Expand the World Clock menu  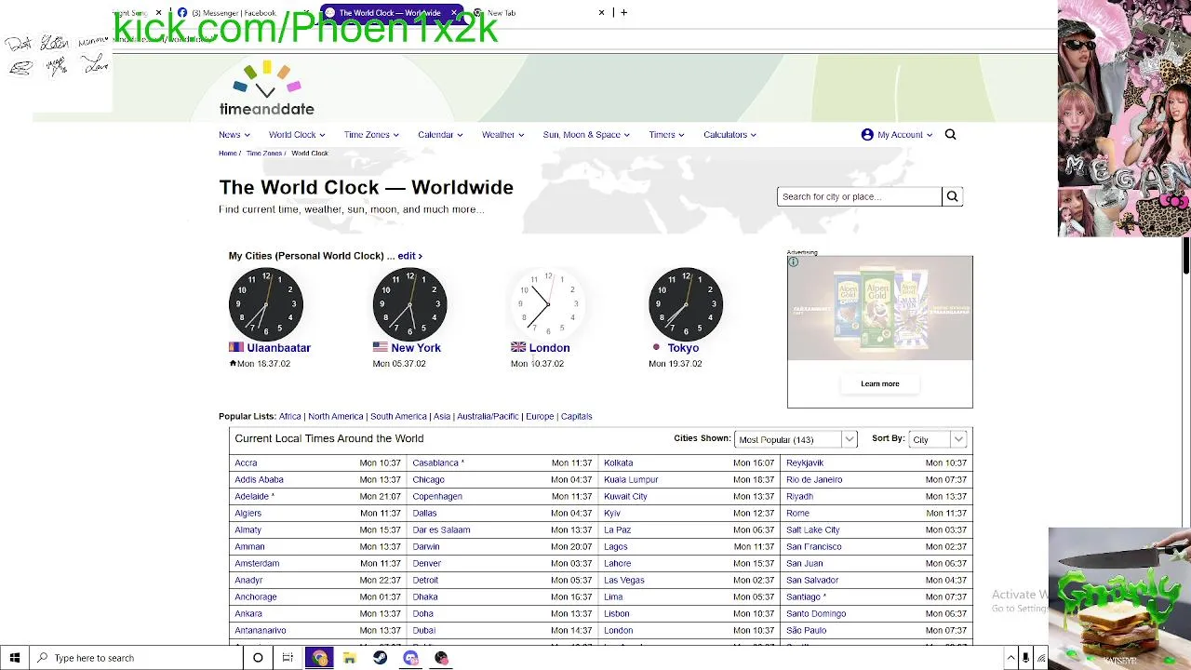297,134
